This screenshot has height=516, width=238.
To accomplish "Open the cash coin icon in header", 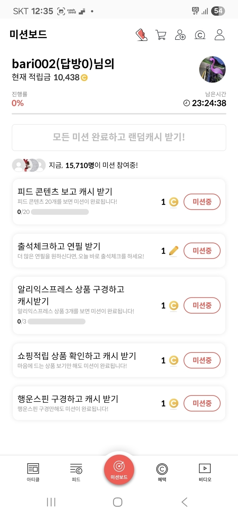I will click(200, 35).
